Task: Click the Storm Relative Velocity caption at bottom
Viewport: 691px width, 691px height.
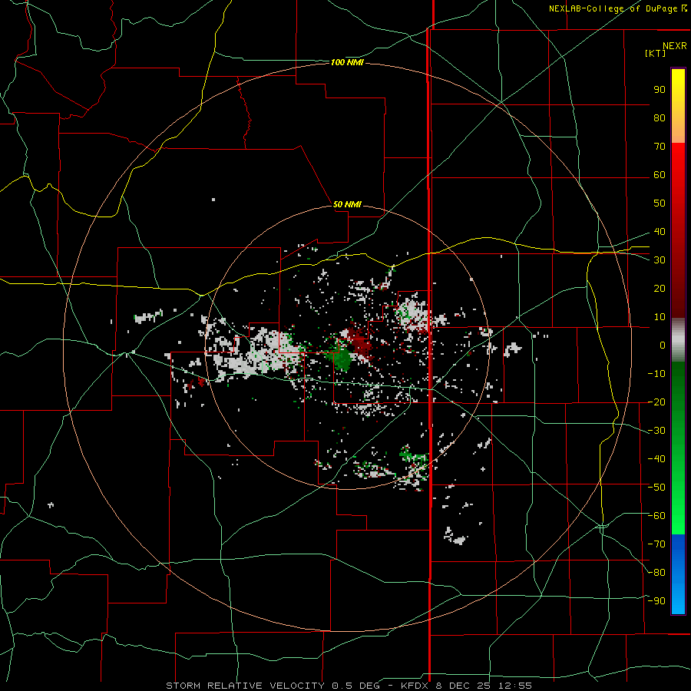Action: [x=349, y=686]
